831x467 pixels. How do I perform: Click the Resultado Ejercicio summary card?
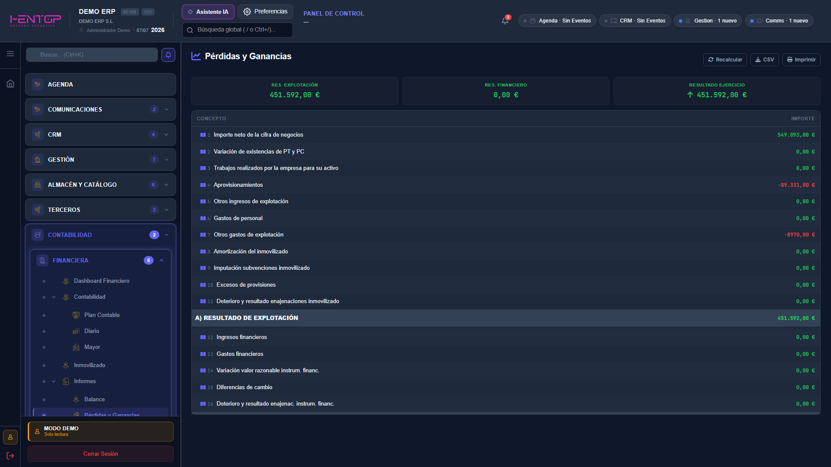coord(717,91)
